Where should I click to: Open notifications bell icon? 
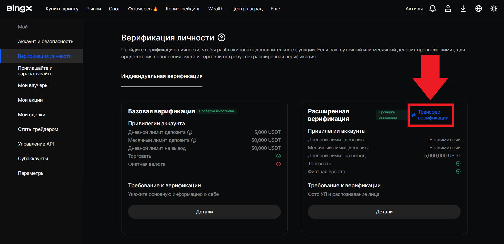433,9
